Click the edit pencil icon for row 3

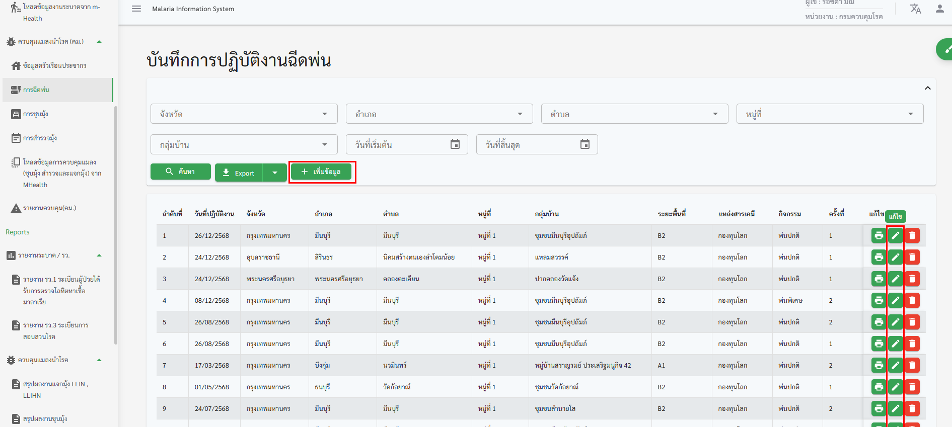pos(895,279)
